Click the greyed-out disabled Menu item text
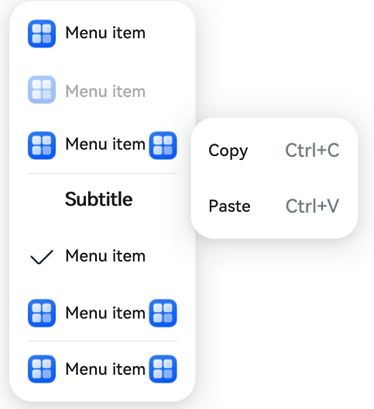This screenshot has height=409, width=374. [105, 92]
